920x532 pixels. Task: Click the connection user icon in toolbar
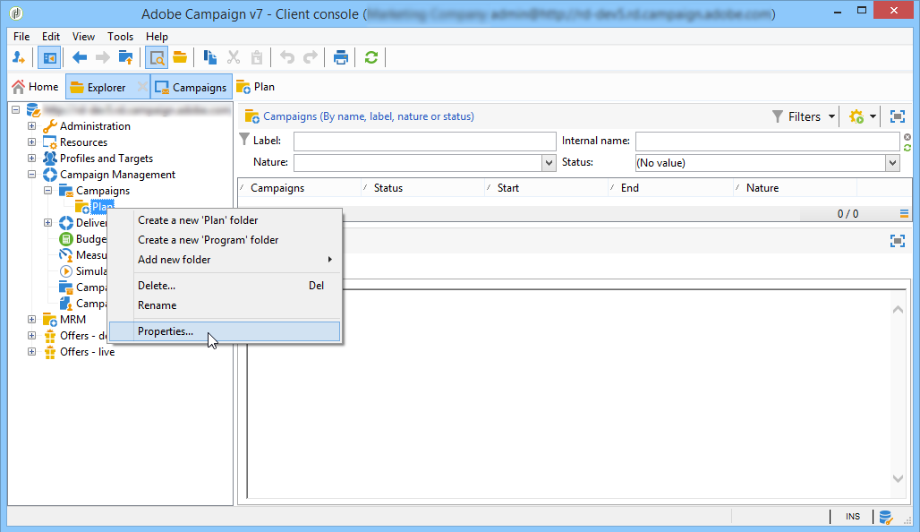[x=18, y=57]
